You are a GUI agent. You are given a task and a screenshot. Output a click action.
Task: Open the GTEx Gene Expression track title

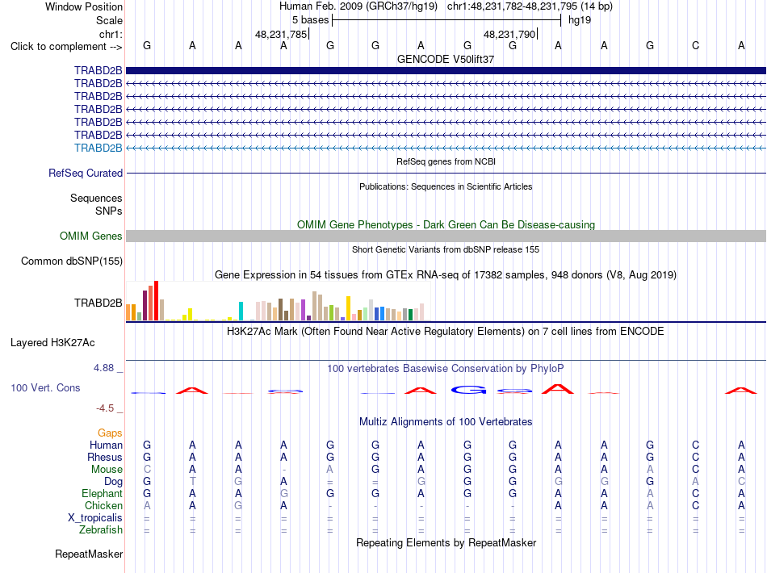point(446,274)
